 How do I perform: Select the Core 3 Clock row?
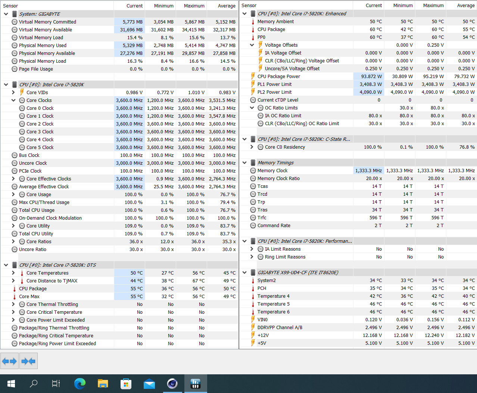[x=119, y=131]
